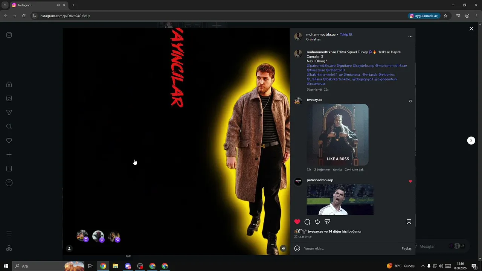Viewport: 482px width, 271px height.
Task: Open the @dogagnyd1 mention in caption
Action: (x=363, y=79)
